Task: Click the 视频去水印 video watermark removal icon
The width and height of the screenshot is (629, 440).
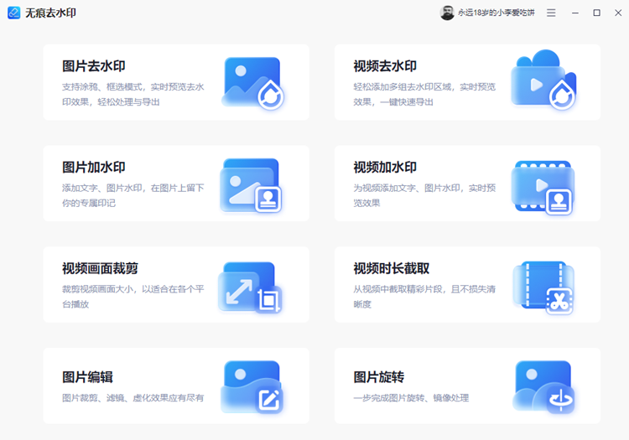Action: 543,80
